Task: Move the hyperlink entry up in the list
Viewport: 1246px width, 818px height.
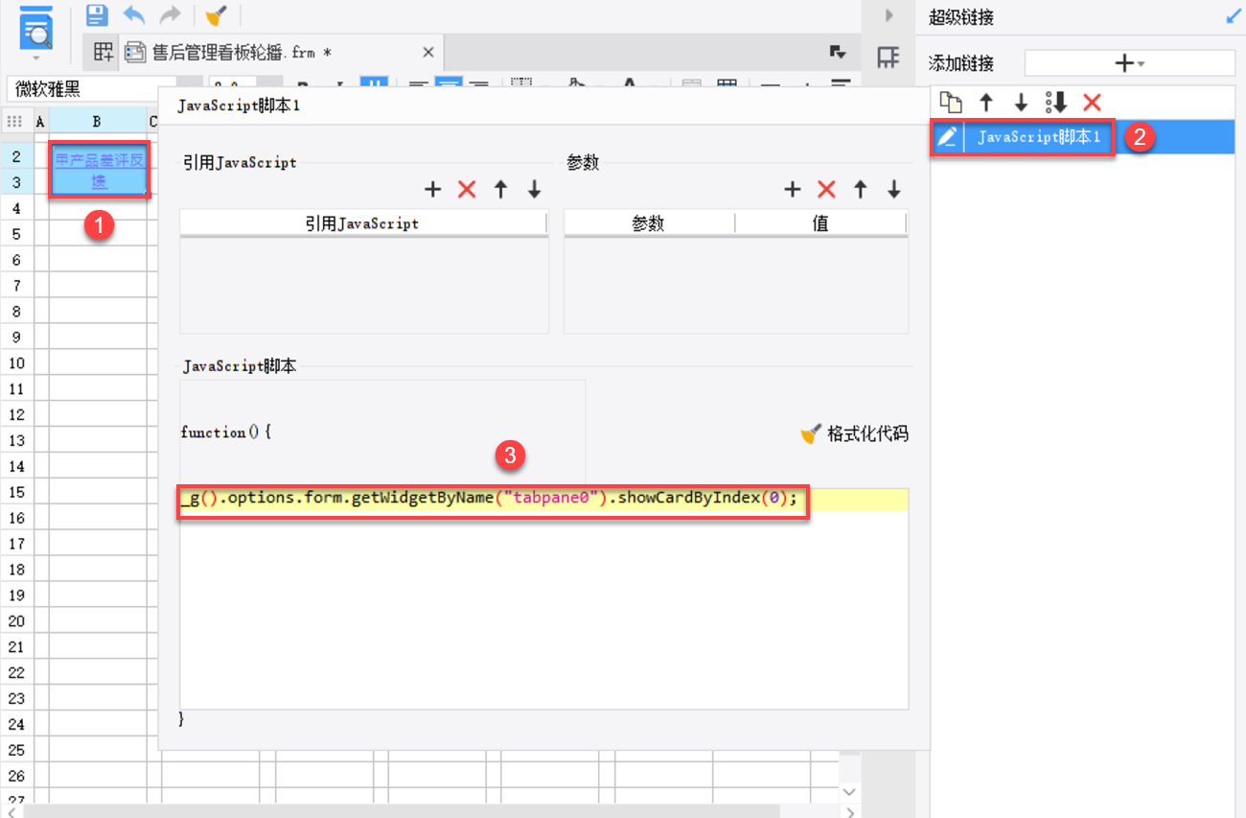Action: point(985,103)
